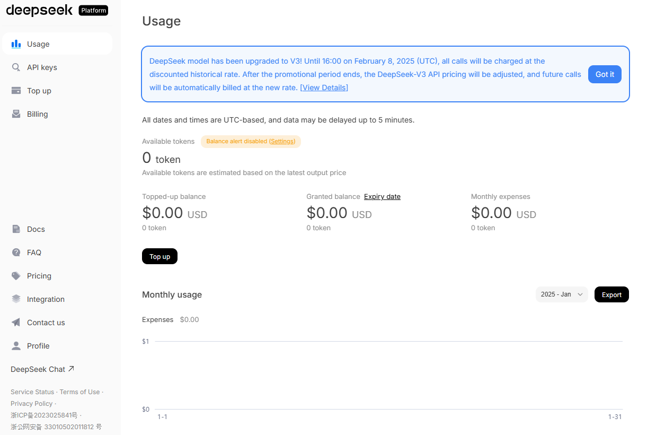Export the monthly usage data
The image size is (647, 435).
coord(611,295)
